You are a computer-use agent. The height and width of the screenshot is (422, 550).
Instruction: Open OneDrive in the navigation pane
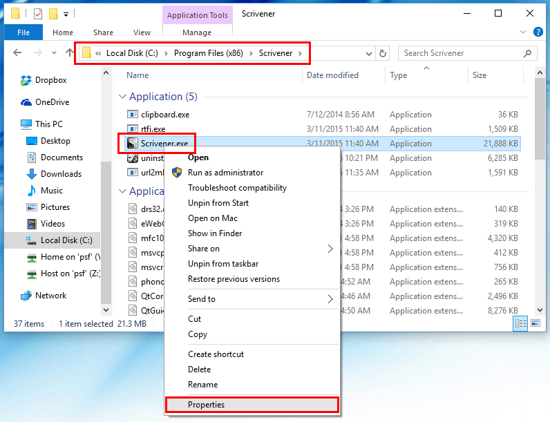click(x=45, y=102)
